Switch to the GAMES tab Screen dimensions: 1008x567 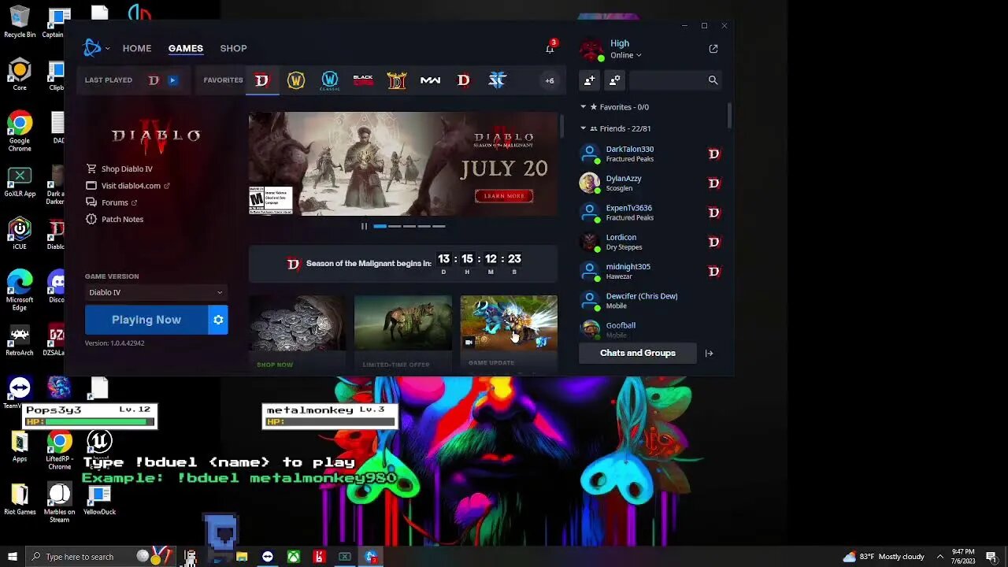coord(186,48)
